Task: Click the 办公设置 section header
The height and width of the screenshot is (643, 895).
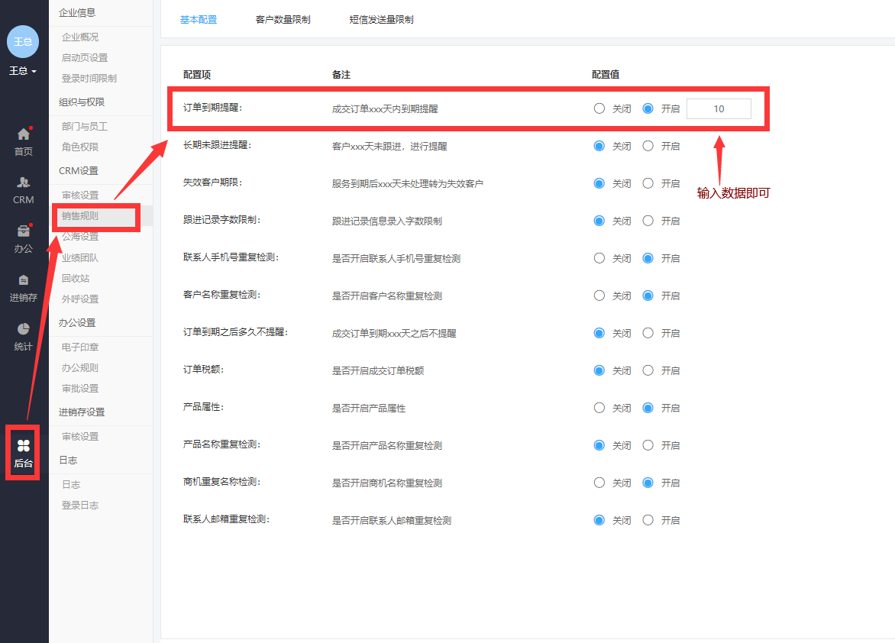Action: [x=77, y=322]
